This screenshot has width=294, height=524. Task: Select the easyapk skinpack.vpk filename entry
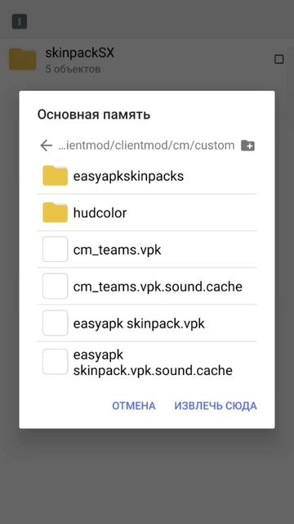pos(139,323)
